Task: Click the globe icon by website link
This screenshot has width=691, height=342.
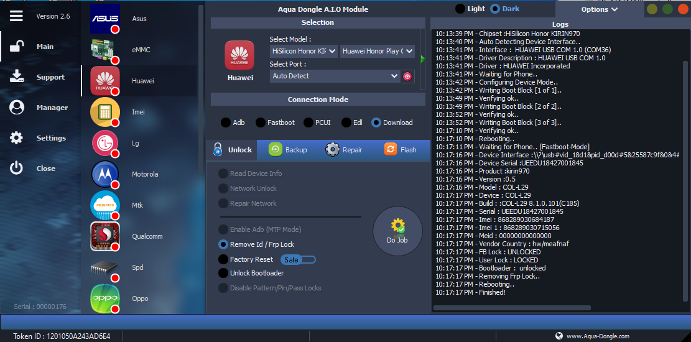Action: 559,336
